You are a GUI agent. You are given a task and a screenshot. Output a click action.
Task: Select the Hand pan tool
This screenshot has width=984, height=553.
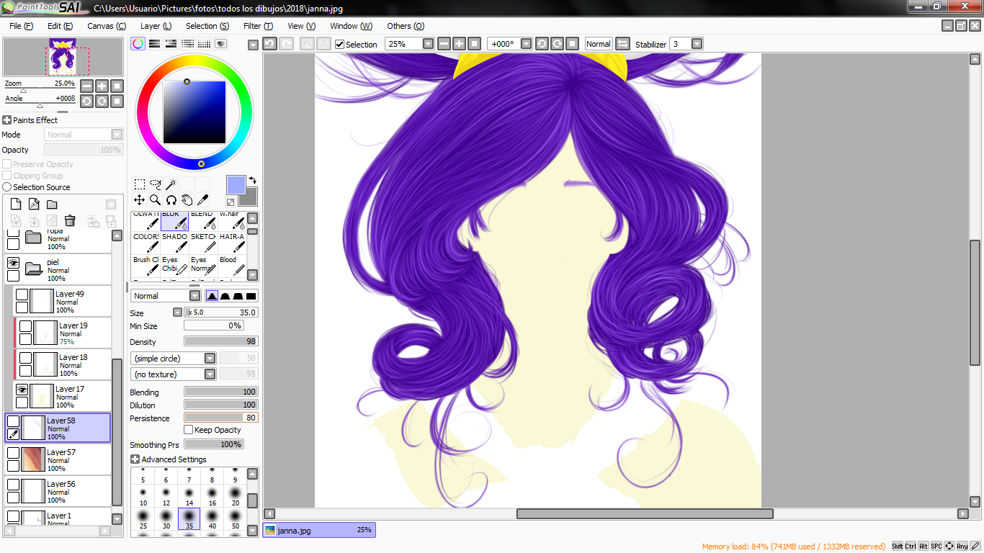(187, 200)
